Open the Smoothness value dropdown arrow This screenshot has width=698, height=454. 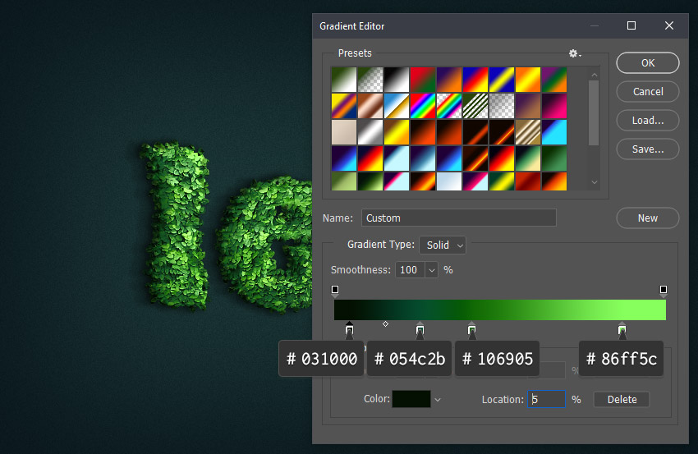click(431, 270)
